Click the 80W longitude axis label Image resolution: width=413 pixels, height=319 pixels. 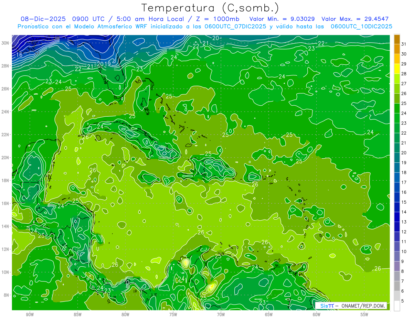(125, 315)
